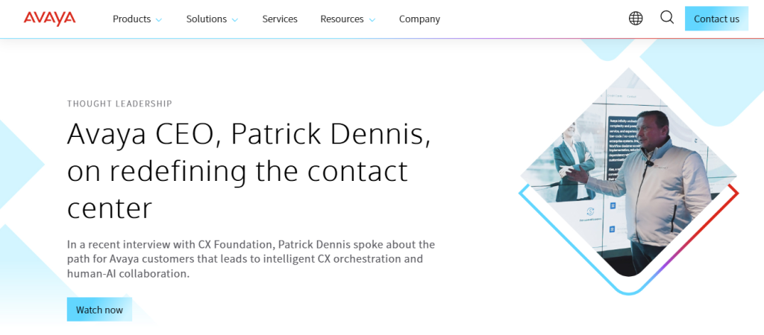Click the search magnifier icon
764x335 pixels.
667,18
